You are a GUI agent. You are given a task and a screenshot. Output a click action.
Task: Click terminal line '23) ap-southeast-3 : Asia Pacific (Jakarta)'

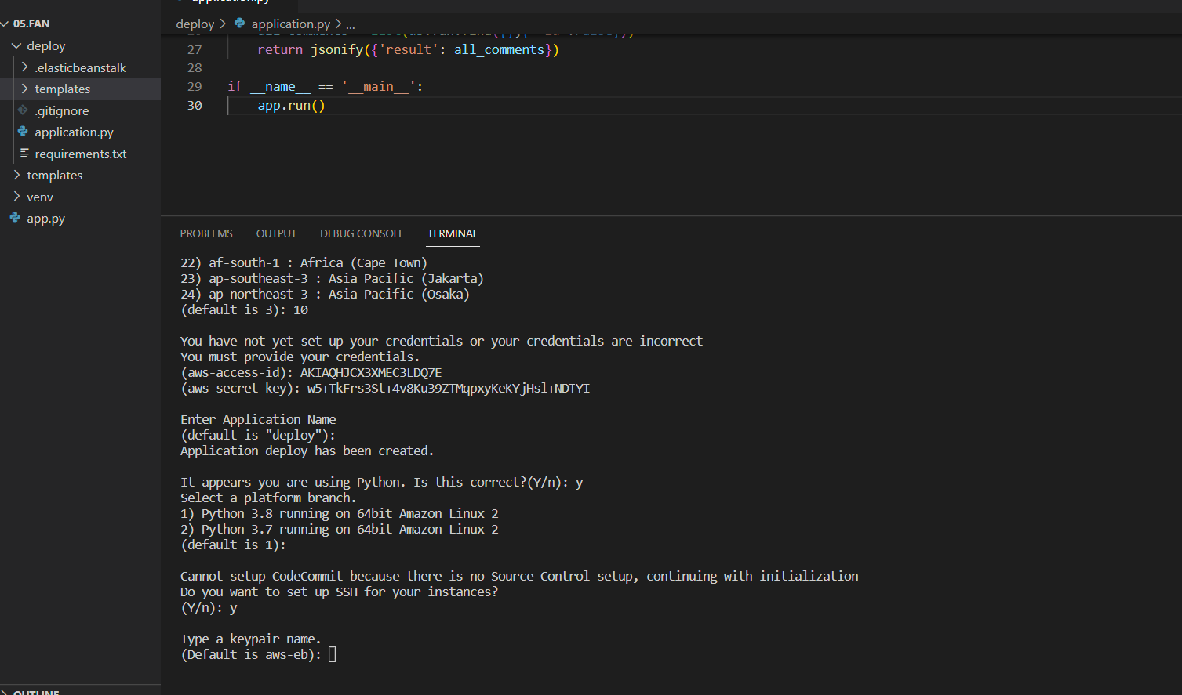332,278
